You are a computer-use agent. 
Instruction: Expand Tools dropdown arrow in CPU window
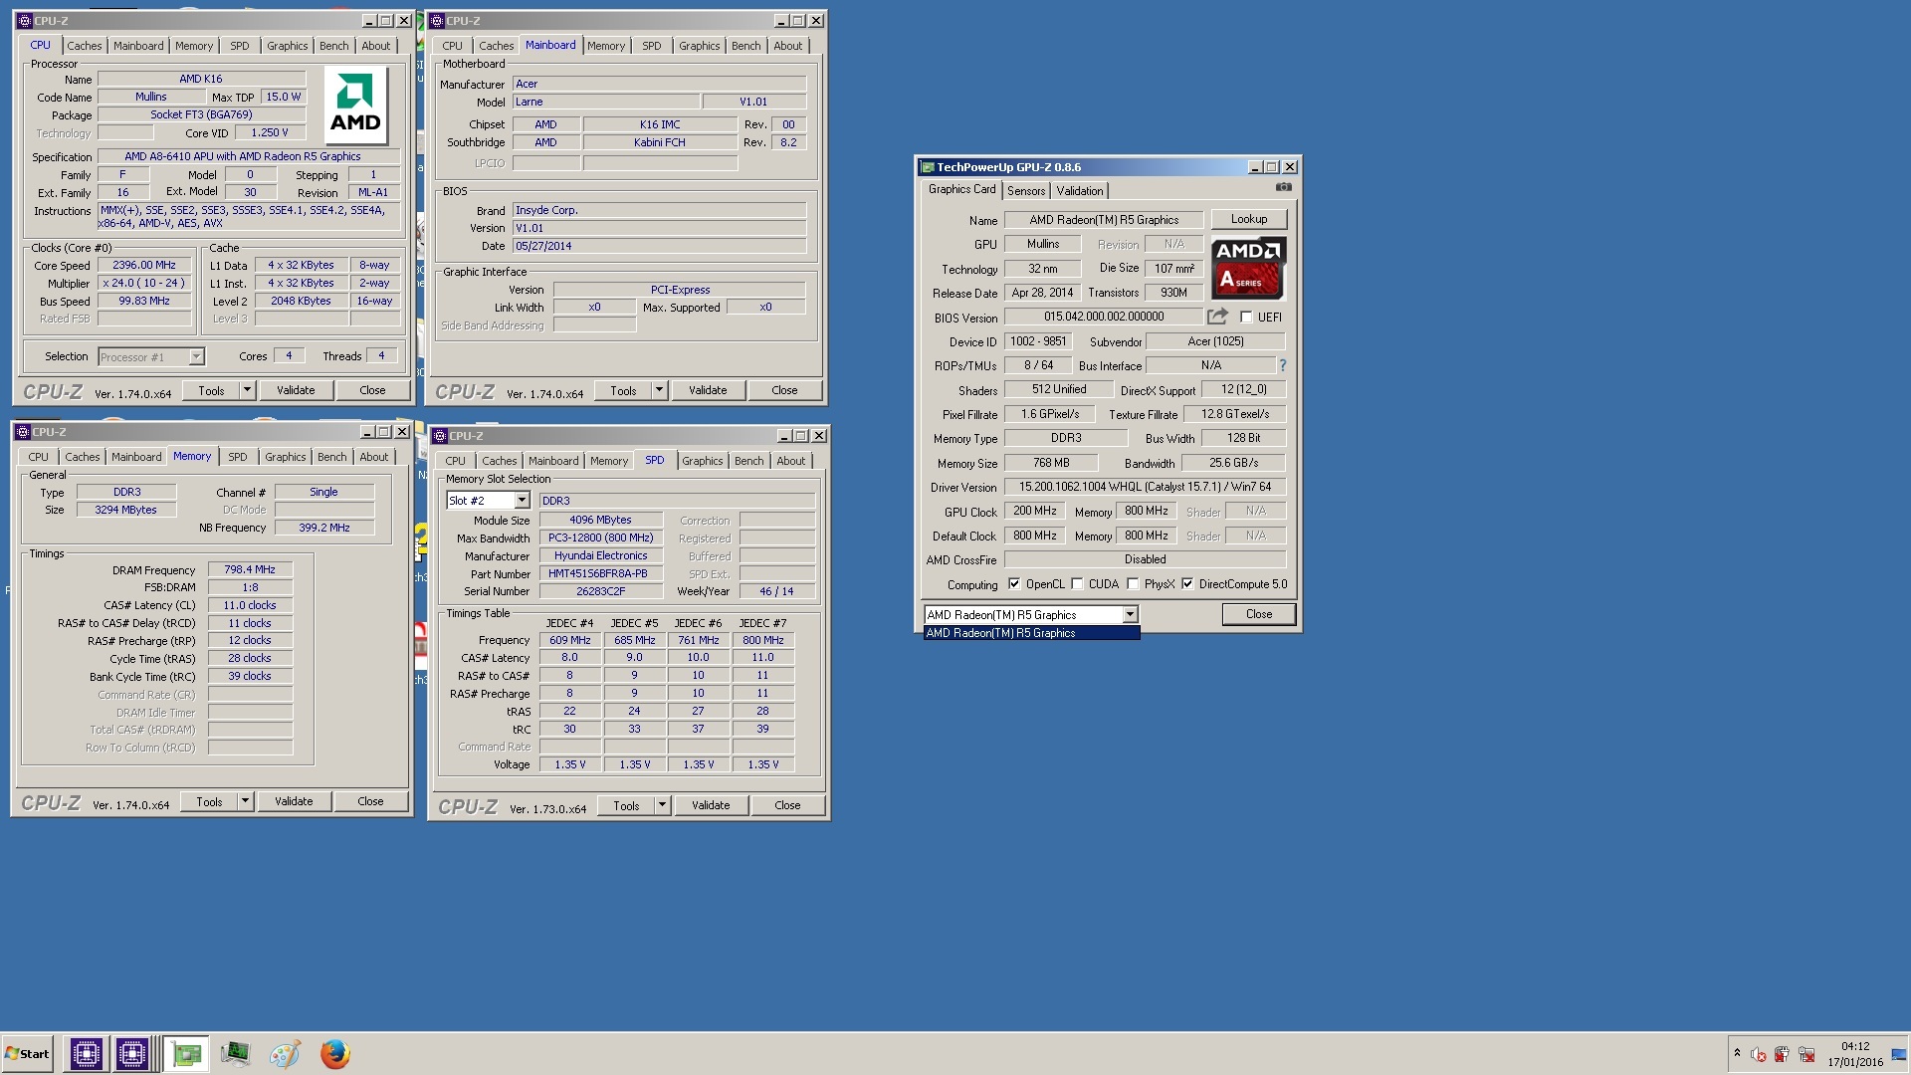(x=247, y=390)
